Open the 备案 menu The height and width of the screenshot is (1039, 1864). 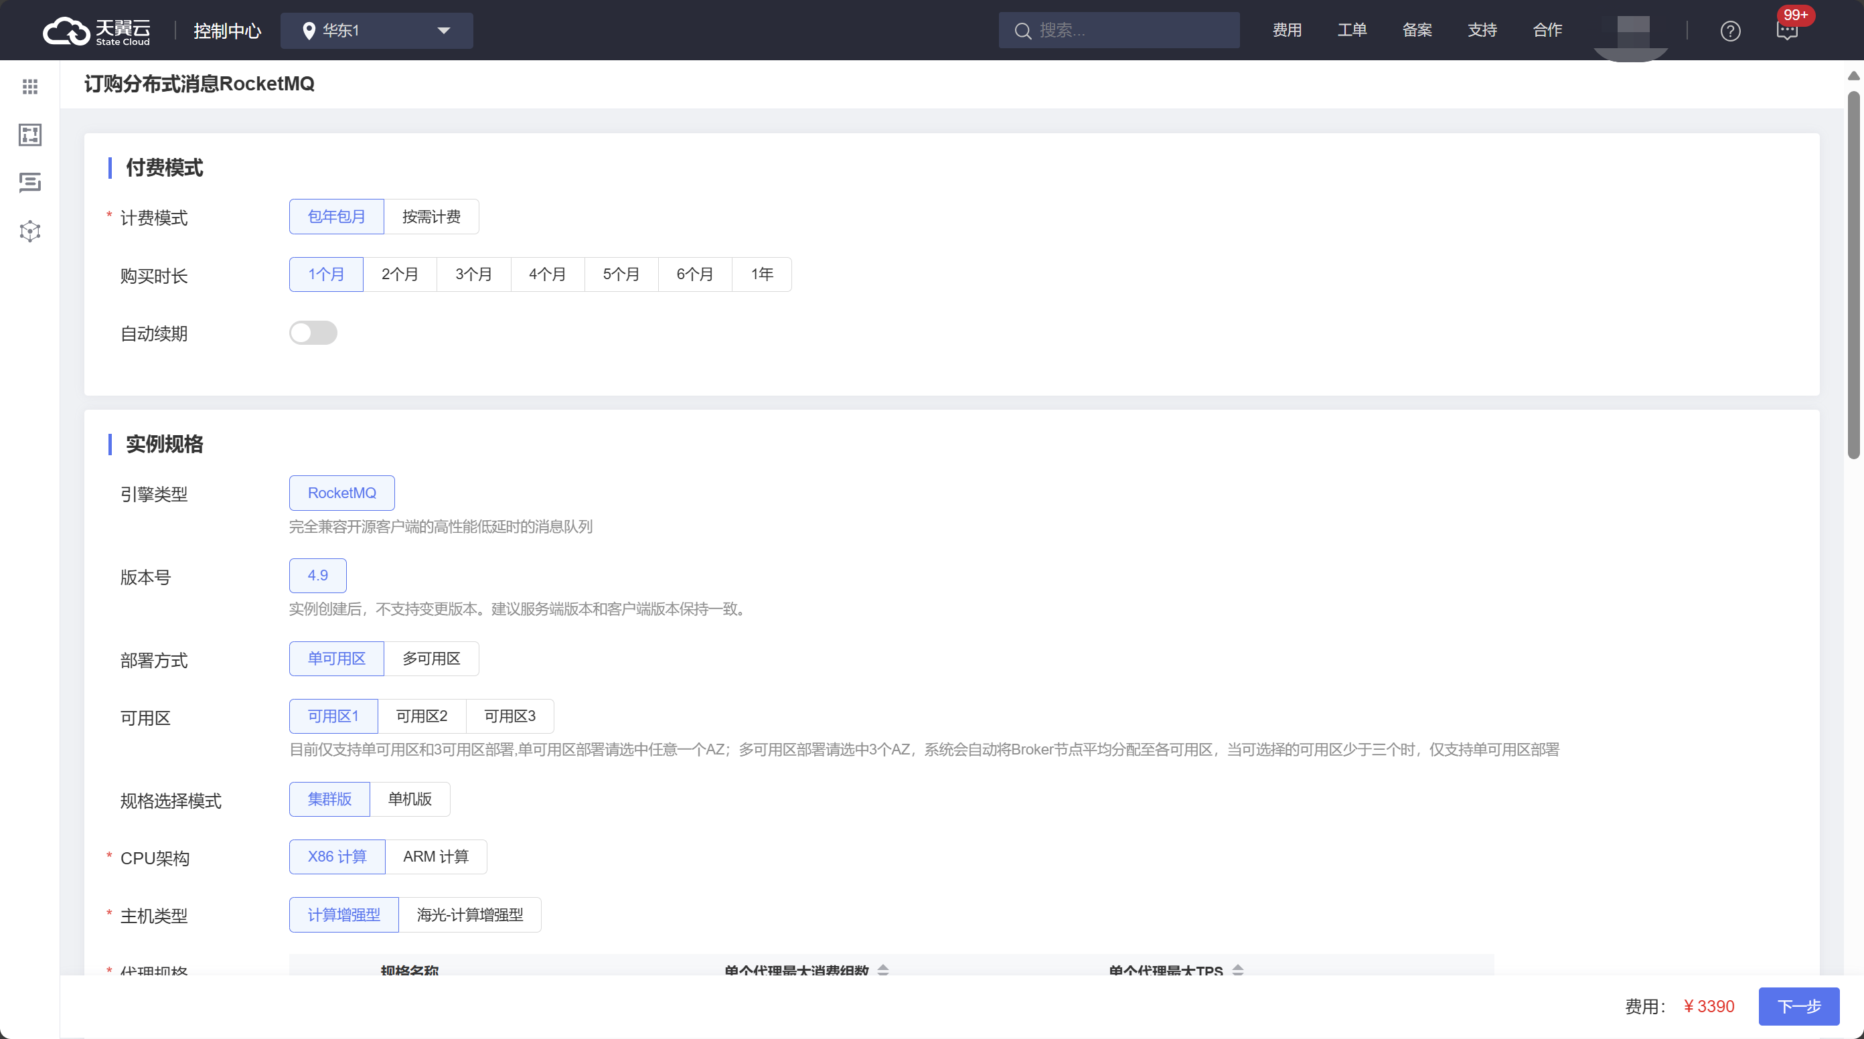[1417, 30]
